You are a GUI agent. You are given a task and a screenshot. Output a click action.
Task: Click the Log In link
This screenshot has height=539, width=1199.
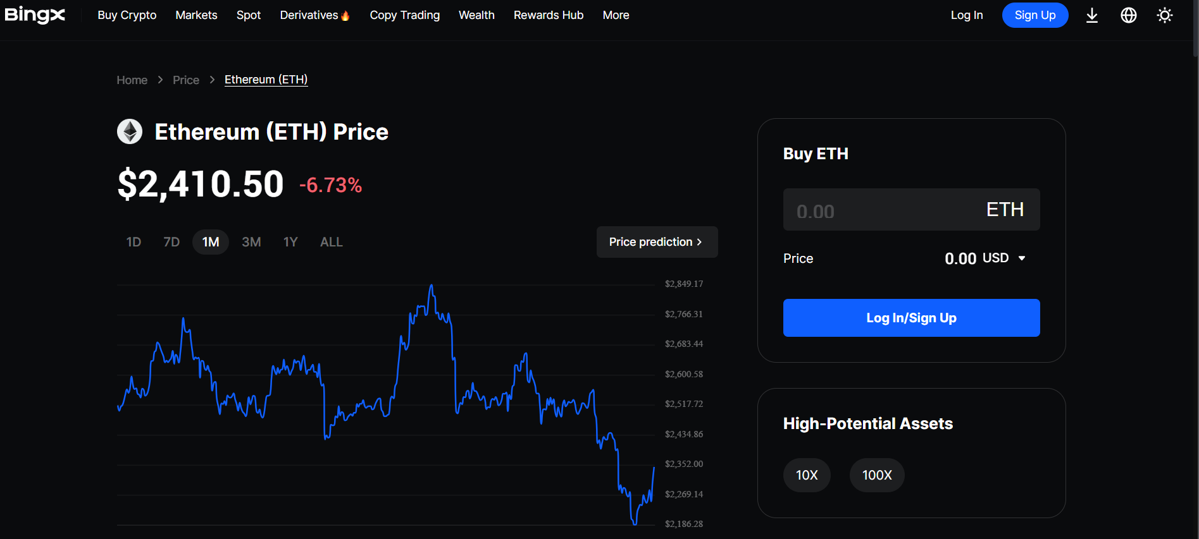tap(967, 15)
